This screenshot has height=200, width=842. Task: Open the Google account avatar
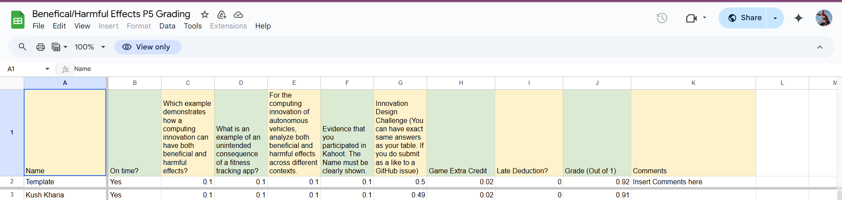click(824, 18)
